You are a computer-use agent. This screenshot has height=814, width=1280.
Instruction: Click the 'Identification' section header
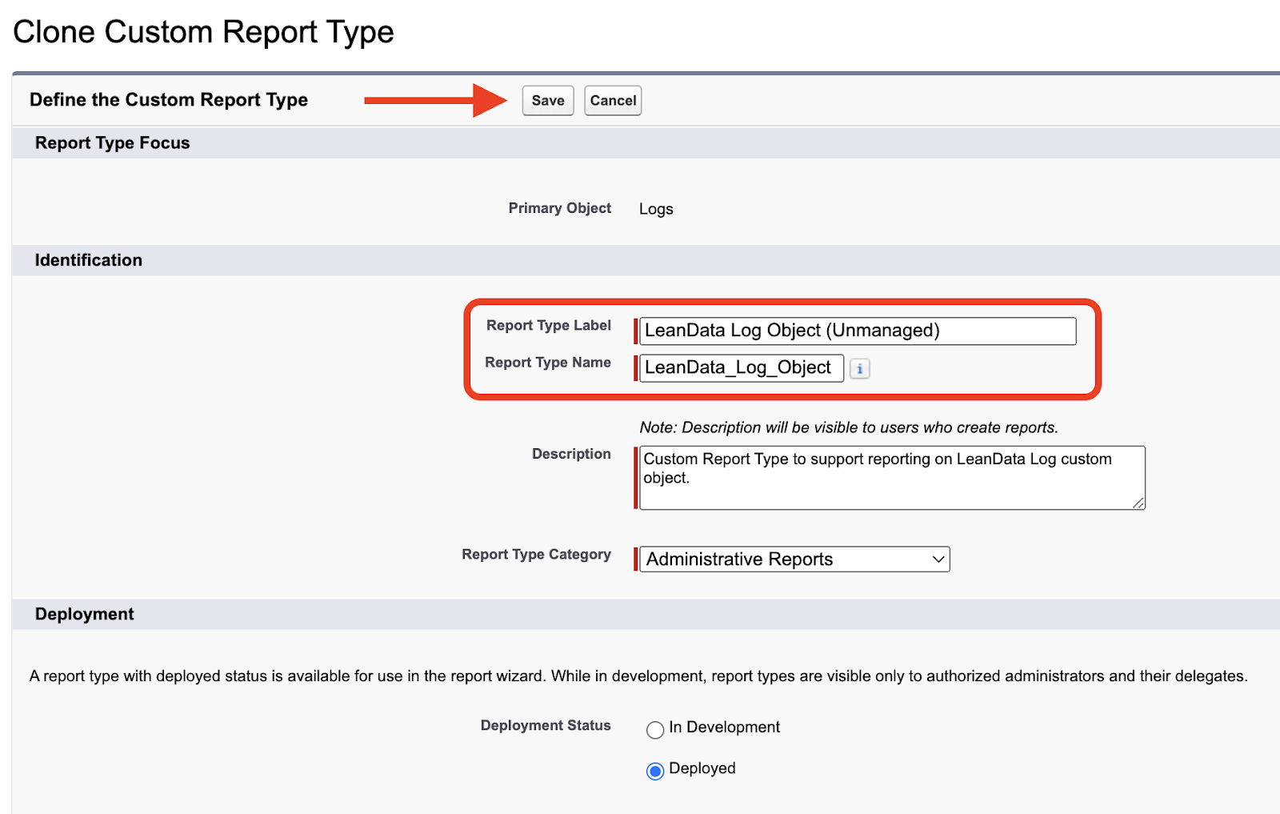(x=89, y=260)
